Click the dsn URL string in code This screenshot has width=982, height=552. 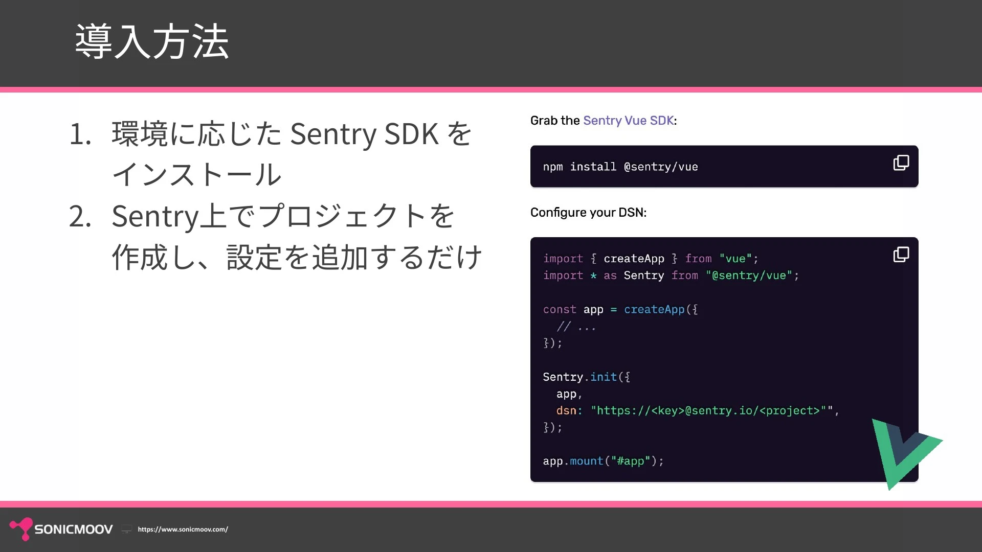click(712, 411)
